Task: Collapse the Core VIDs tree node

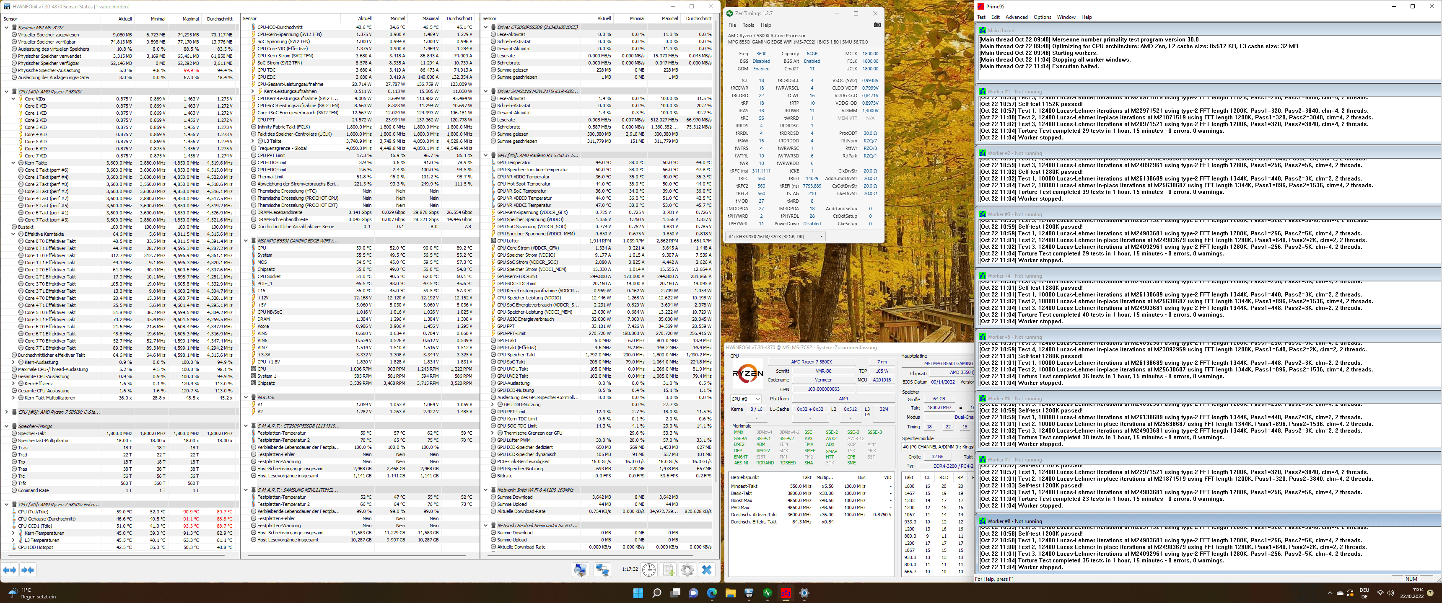Action: (13, 99)
